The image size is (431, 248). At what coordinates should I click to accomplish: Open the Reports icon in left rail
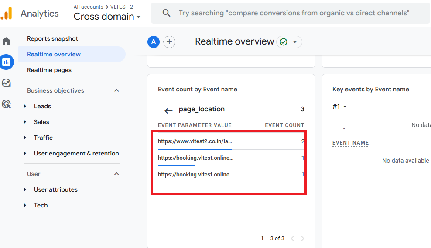coord(7,62)
